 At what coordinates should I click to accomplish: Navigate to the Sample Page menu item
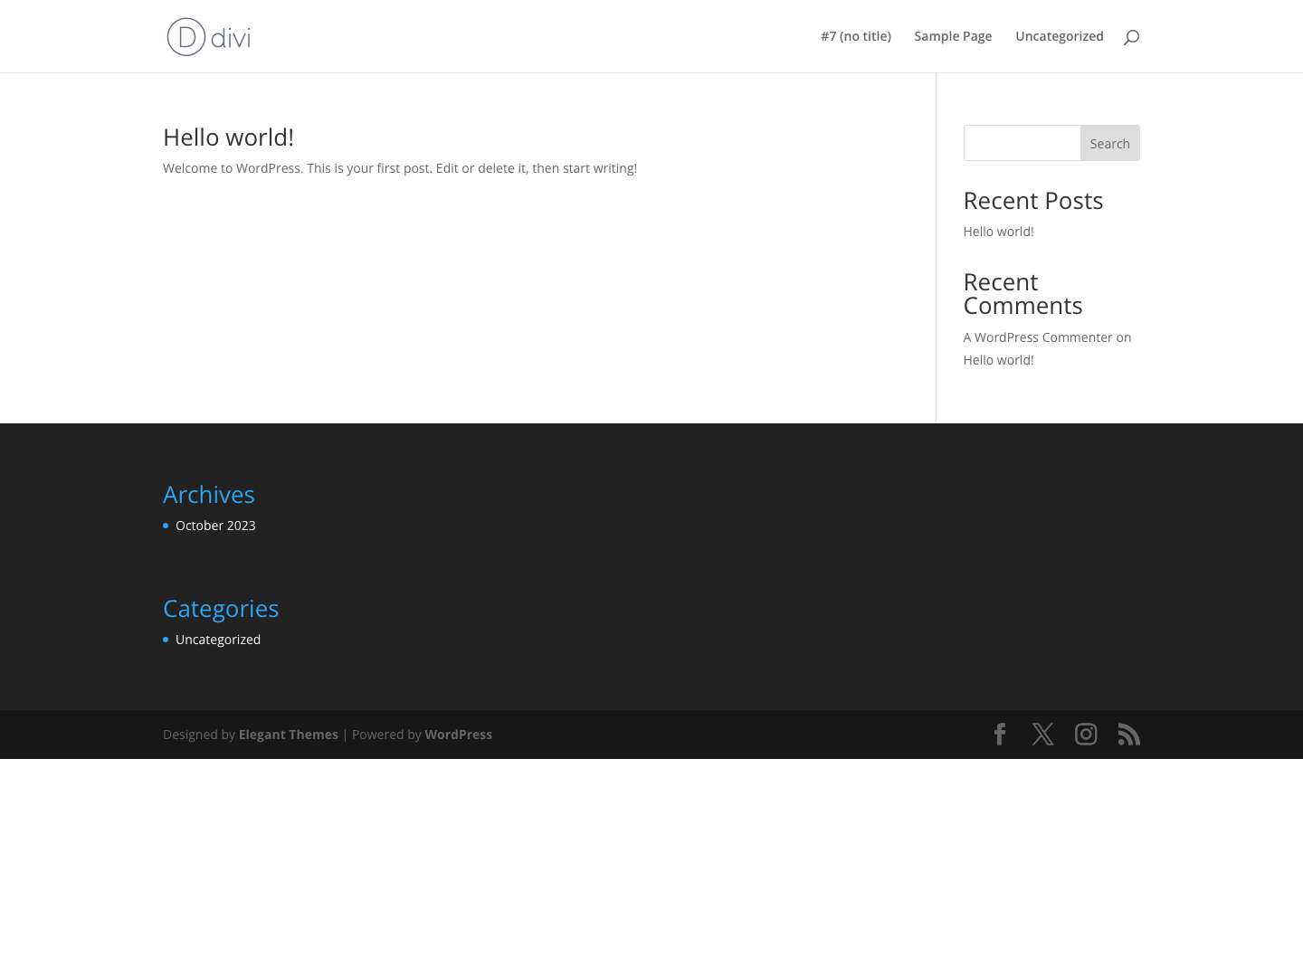click(x=953, y=36)
